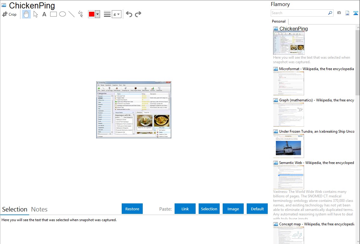Click the icon beside Microformat title
This screenshot has width=360, height=244.
276,69
